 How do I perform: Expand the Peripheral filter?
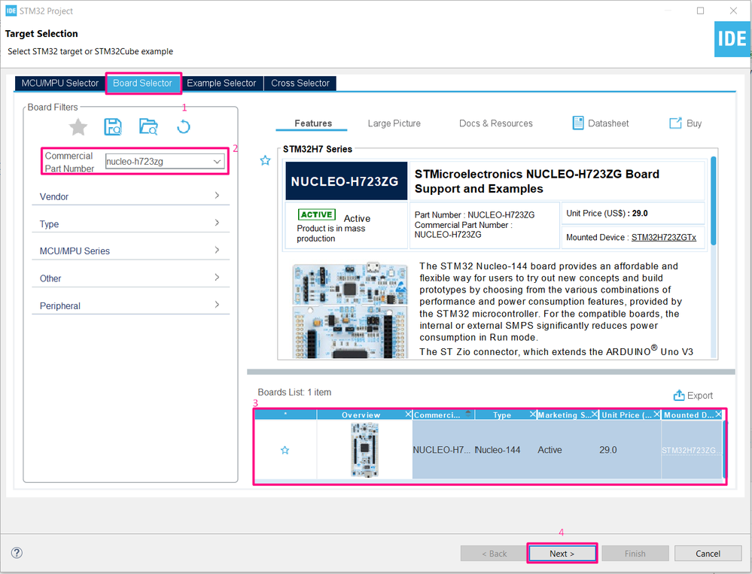130,305
